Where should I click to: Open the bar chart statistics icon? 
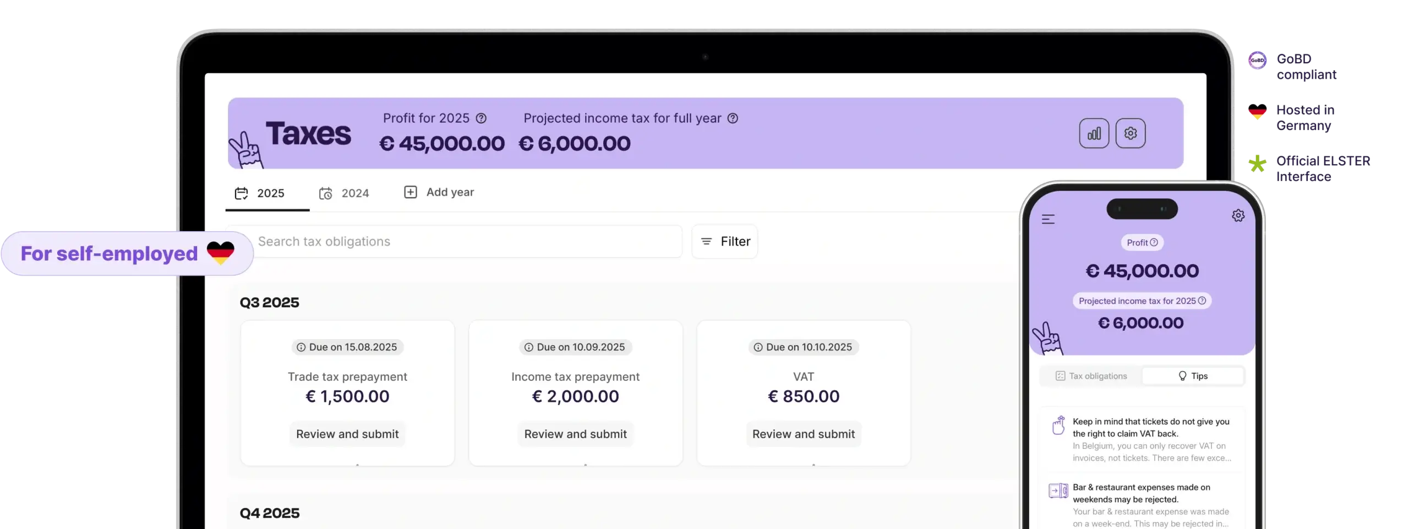(1094, 133)
